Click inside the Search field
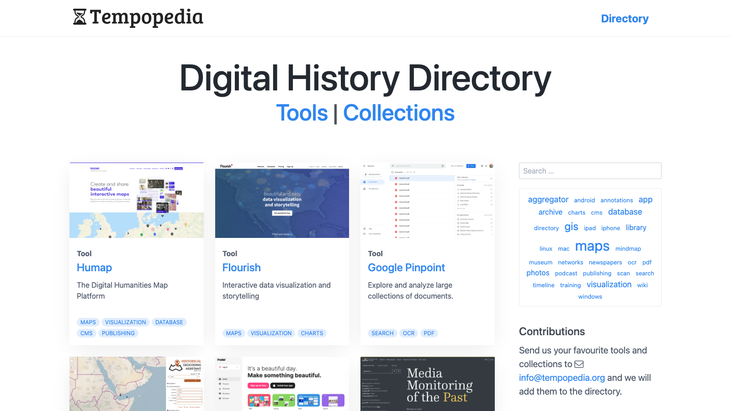731x411 pixels. click(x=590, y=170)
